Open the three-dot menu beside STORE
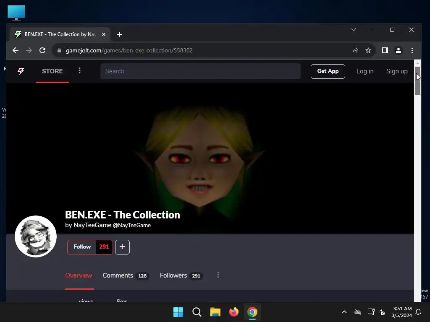Screen dimensions: 430x322 point(79,70)
